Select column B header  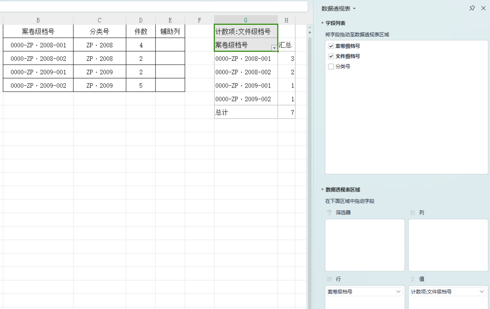click(x=38, y=20)
